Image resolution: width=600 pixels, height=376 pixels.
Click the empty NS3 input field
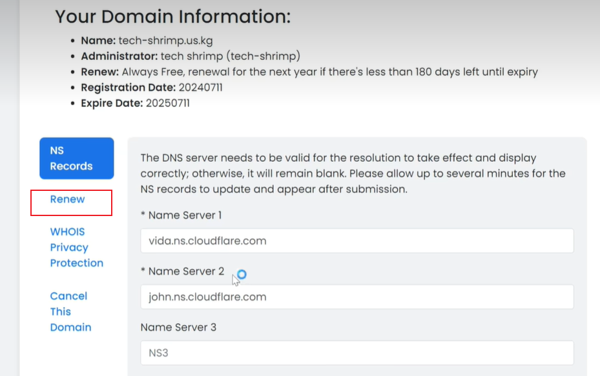click(x=357, y=353)
